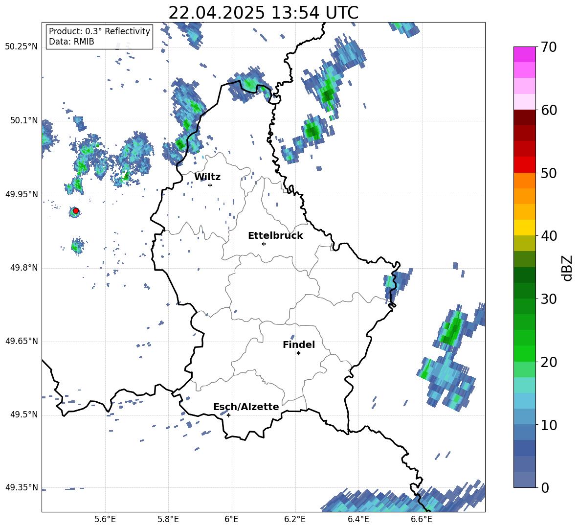Click the 0 colorbar tick label

pyautogui.click(x=545, y=487)
